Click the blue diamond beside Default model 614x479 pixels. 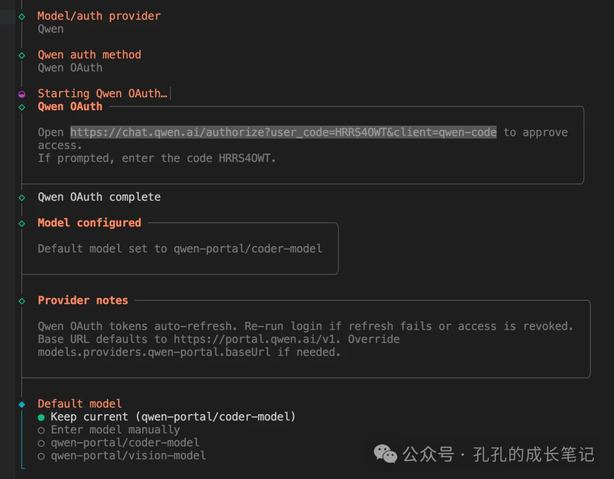22,404
